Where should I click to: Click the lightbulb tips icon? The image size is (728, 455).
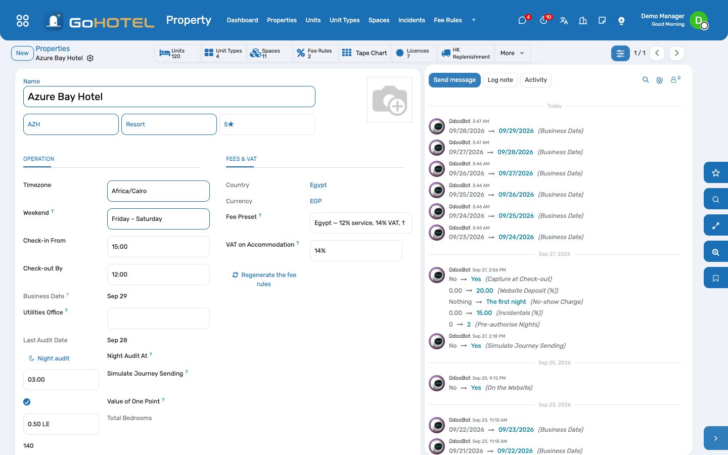tap(621, 20)
